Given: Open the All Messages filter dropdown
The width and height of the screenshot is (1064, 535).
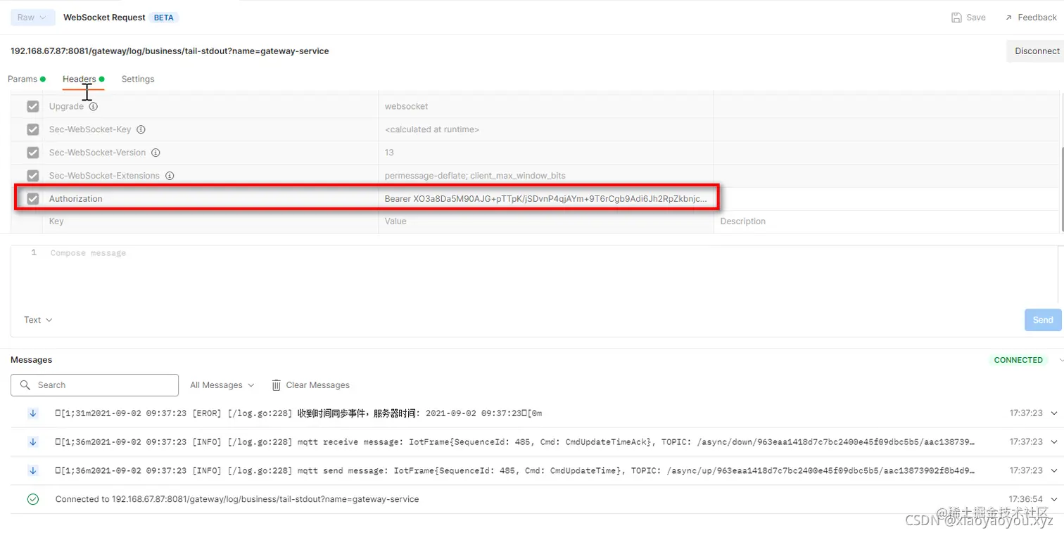Looking at the screenshot, I should pos(222,385).
